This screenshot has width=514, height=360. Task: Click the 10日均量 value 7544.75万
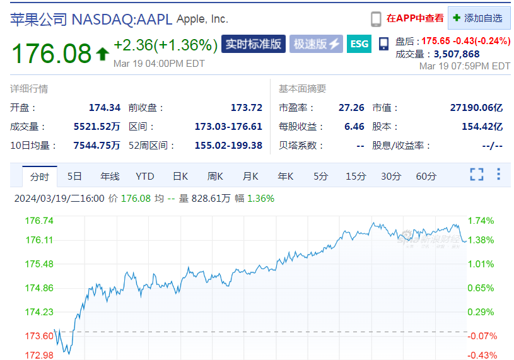(96, 145)
